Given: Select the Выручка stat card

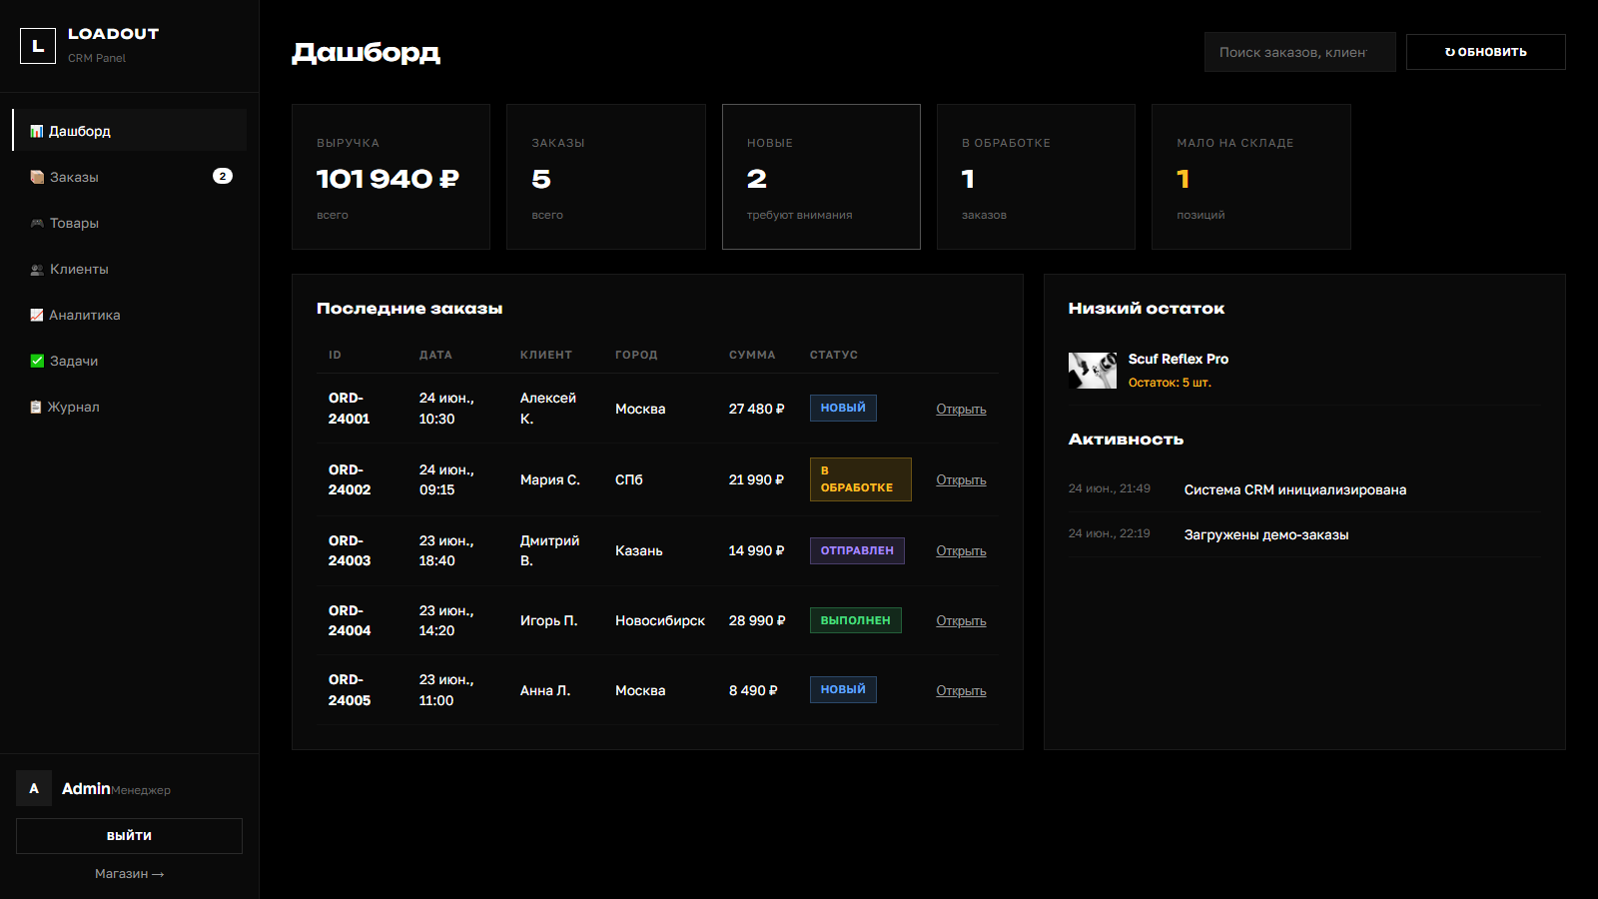Looking at the screenshot, I should point(391,177).
